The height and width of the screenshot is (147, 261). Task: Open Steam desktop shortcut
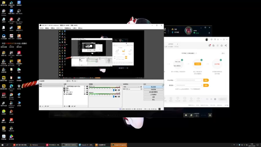coord(11,28)
